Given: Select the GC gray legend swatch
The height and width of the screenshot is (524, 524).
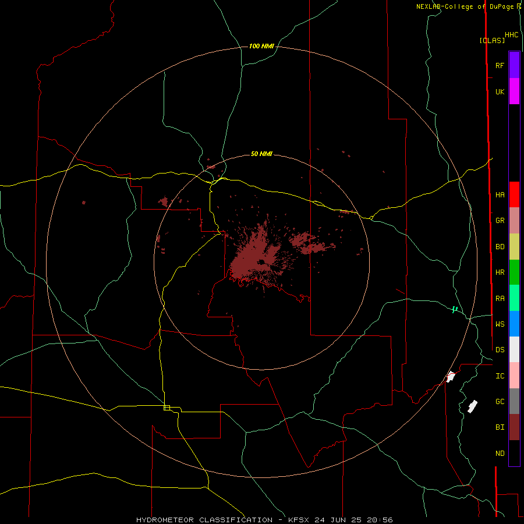Looking at the screenshot, I should point(514,401).
